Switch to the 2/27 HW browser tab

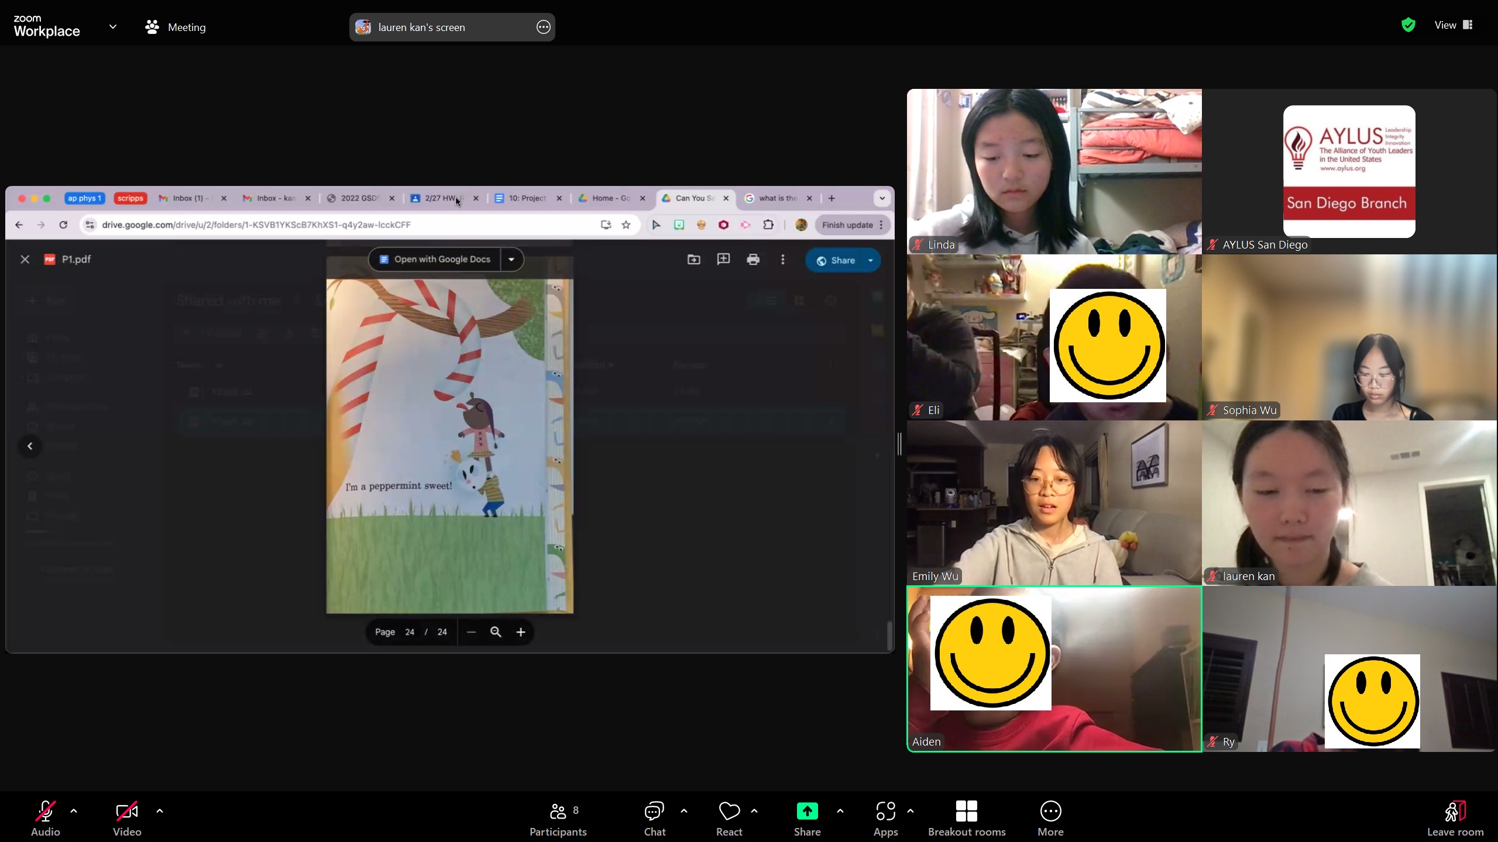[x=444, y=198]
